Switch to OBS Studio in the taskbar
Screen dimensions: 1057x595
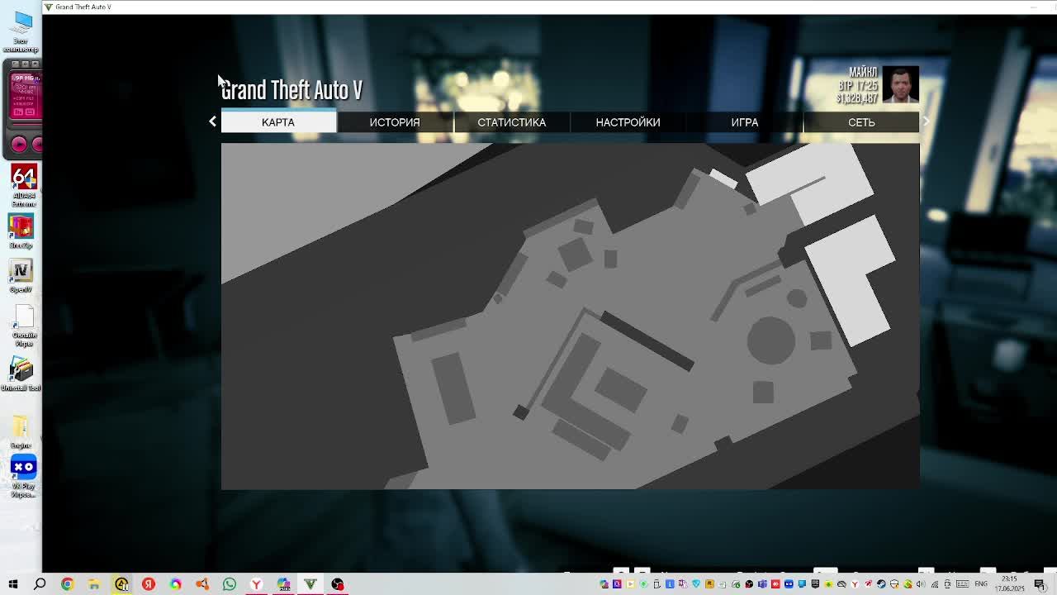(338, 584)
